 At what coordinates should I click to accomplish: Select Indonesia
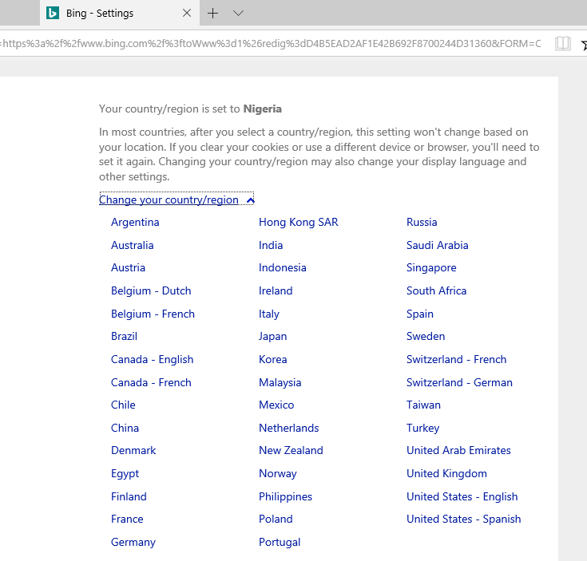pyautogui.click(x=283, y=268)
